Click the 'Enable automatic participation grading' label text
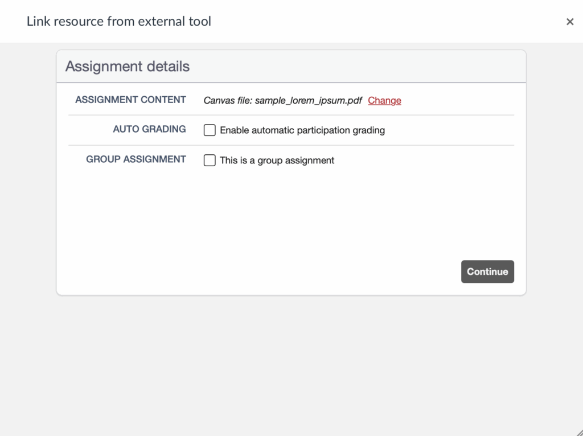Viewport: 583px width, 436px height. click(302, 130)
